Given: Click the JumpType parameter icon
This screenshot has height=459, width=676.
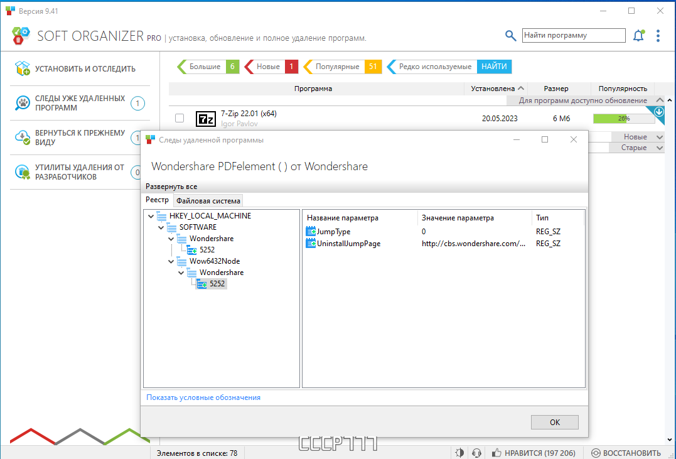Looking at the screenshot, I should pos(311,232).
